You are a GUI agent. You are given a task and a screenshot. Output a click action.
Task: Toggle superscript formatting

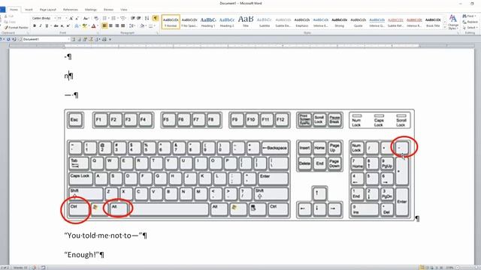coord(68,25)
